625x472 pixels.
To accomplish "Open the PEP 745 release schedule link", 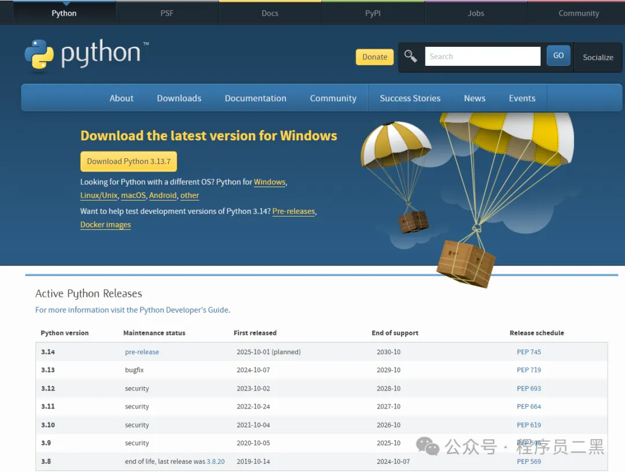I will click(528, 352).
